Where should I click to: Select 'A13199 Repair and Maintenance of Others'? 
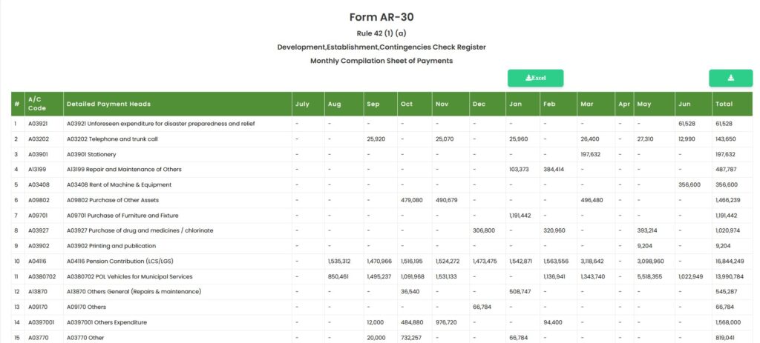124,170
